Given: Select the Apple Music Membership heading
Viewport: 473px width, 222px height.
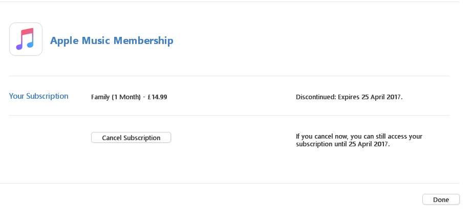Looking at the screenshot, I should [x=112, y=40].
